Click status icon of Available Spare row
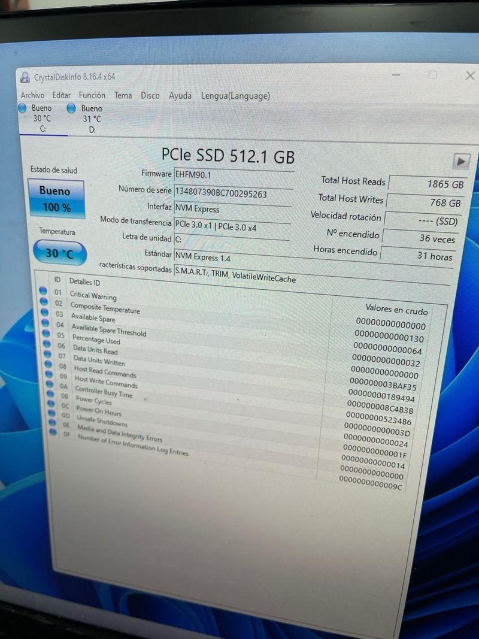 [45, 313]
